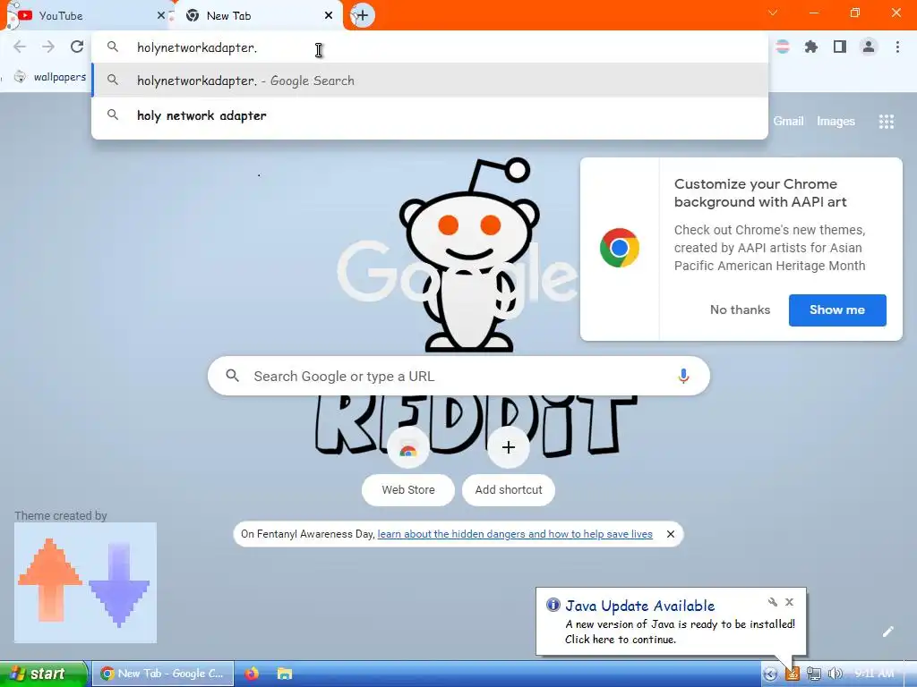
Task: Expand hidden system tray icons
Action: 770,674
